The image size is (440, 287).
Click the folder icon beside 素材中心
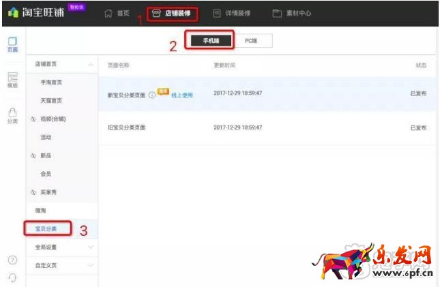click(277, 13)
